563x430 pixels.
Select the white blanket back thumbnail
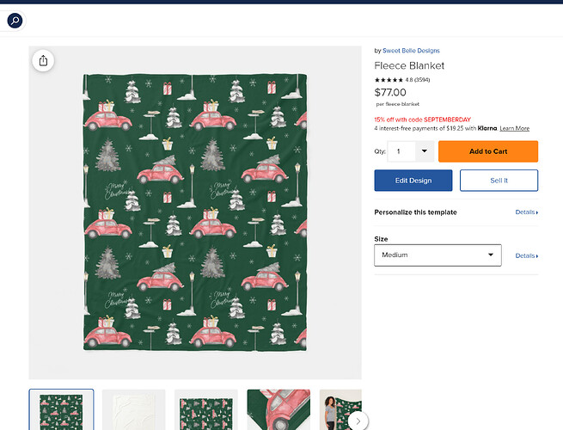(133, 410)
